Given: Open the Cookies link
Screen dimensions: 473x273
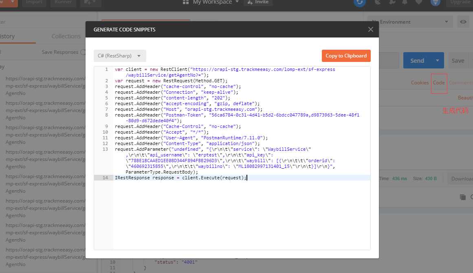Looking at the screenshot, I should 420,82.
